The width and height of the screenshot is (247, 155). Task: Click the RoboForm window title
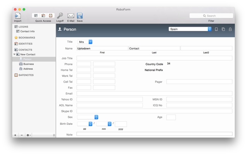coord(123,9)
